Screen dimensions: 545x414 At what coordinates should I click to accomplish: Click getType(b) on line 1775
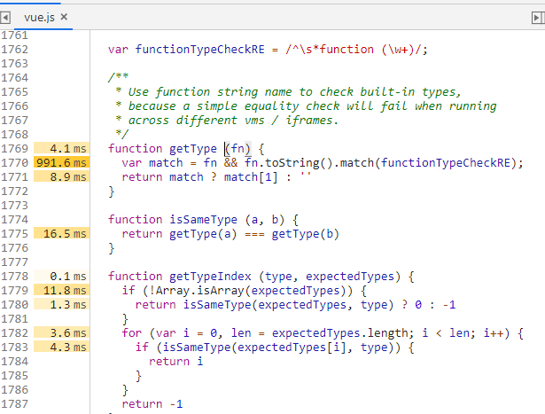(305, 234)
